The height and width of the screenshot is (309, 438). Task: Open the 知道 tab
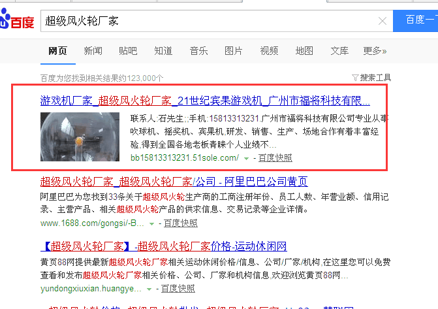tap(163, 51)
